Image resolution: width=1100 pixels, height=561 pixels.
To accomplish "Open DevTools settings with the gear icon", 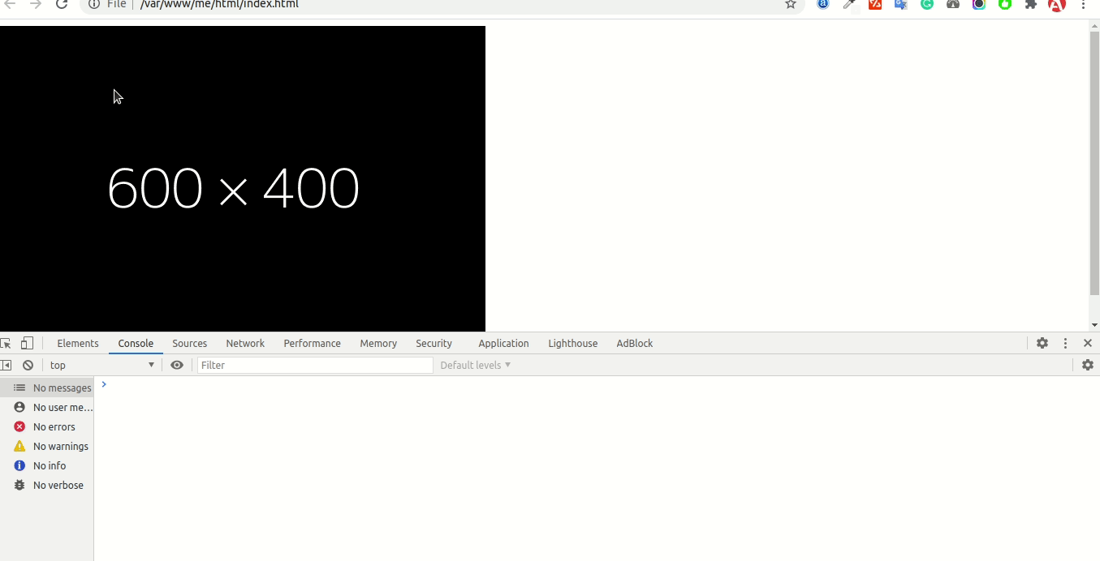I will [x=1042, y=343].
